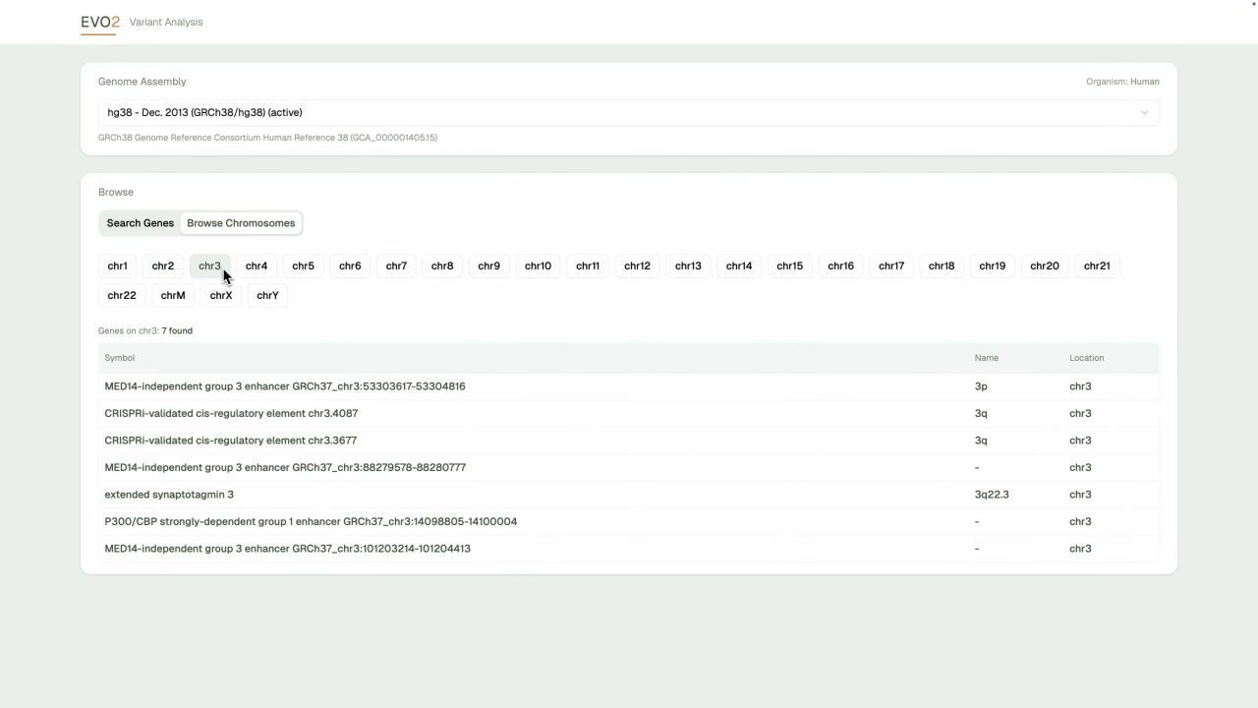Click the Organism: Human label
The height and width of the screenshot is (708, 1258).
[1122, 82]
